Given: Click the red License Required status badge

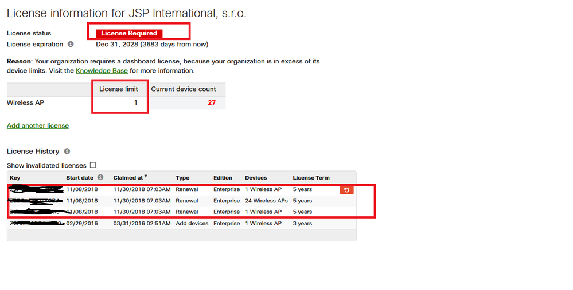Looking at the screenshot, I should 129,33.
